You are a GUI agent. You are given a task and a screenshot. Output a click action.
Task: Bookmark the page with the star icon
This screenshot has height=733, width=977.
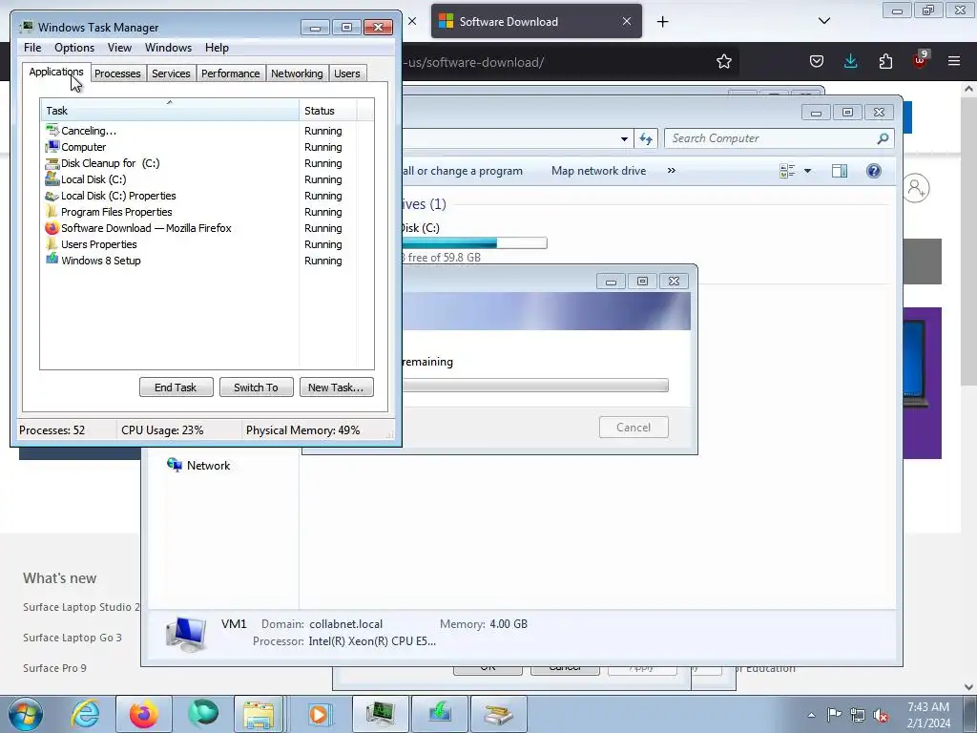723,61
